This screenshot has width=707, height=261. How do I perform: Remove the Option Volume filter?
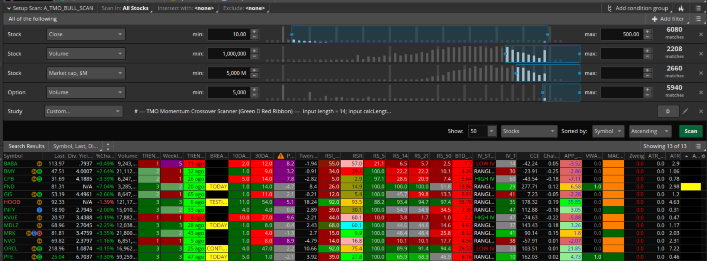[701, 92]
